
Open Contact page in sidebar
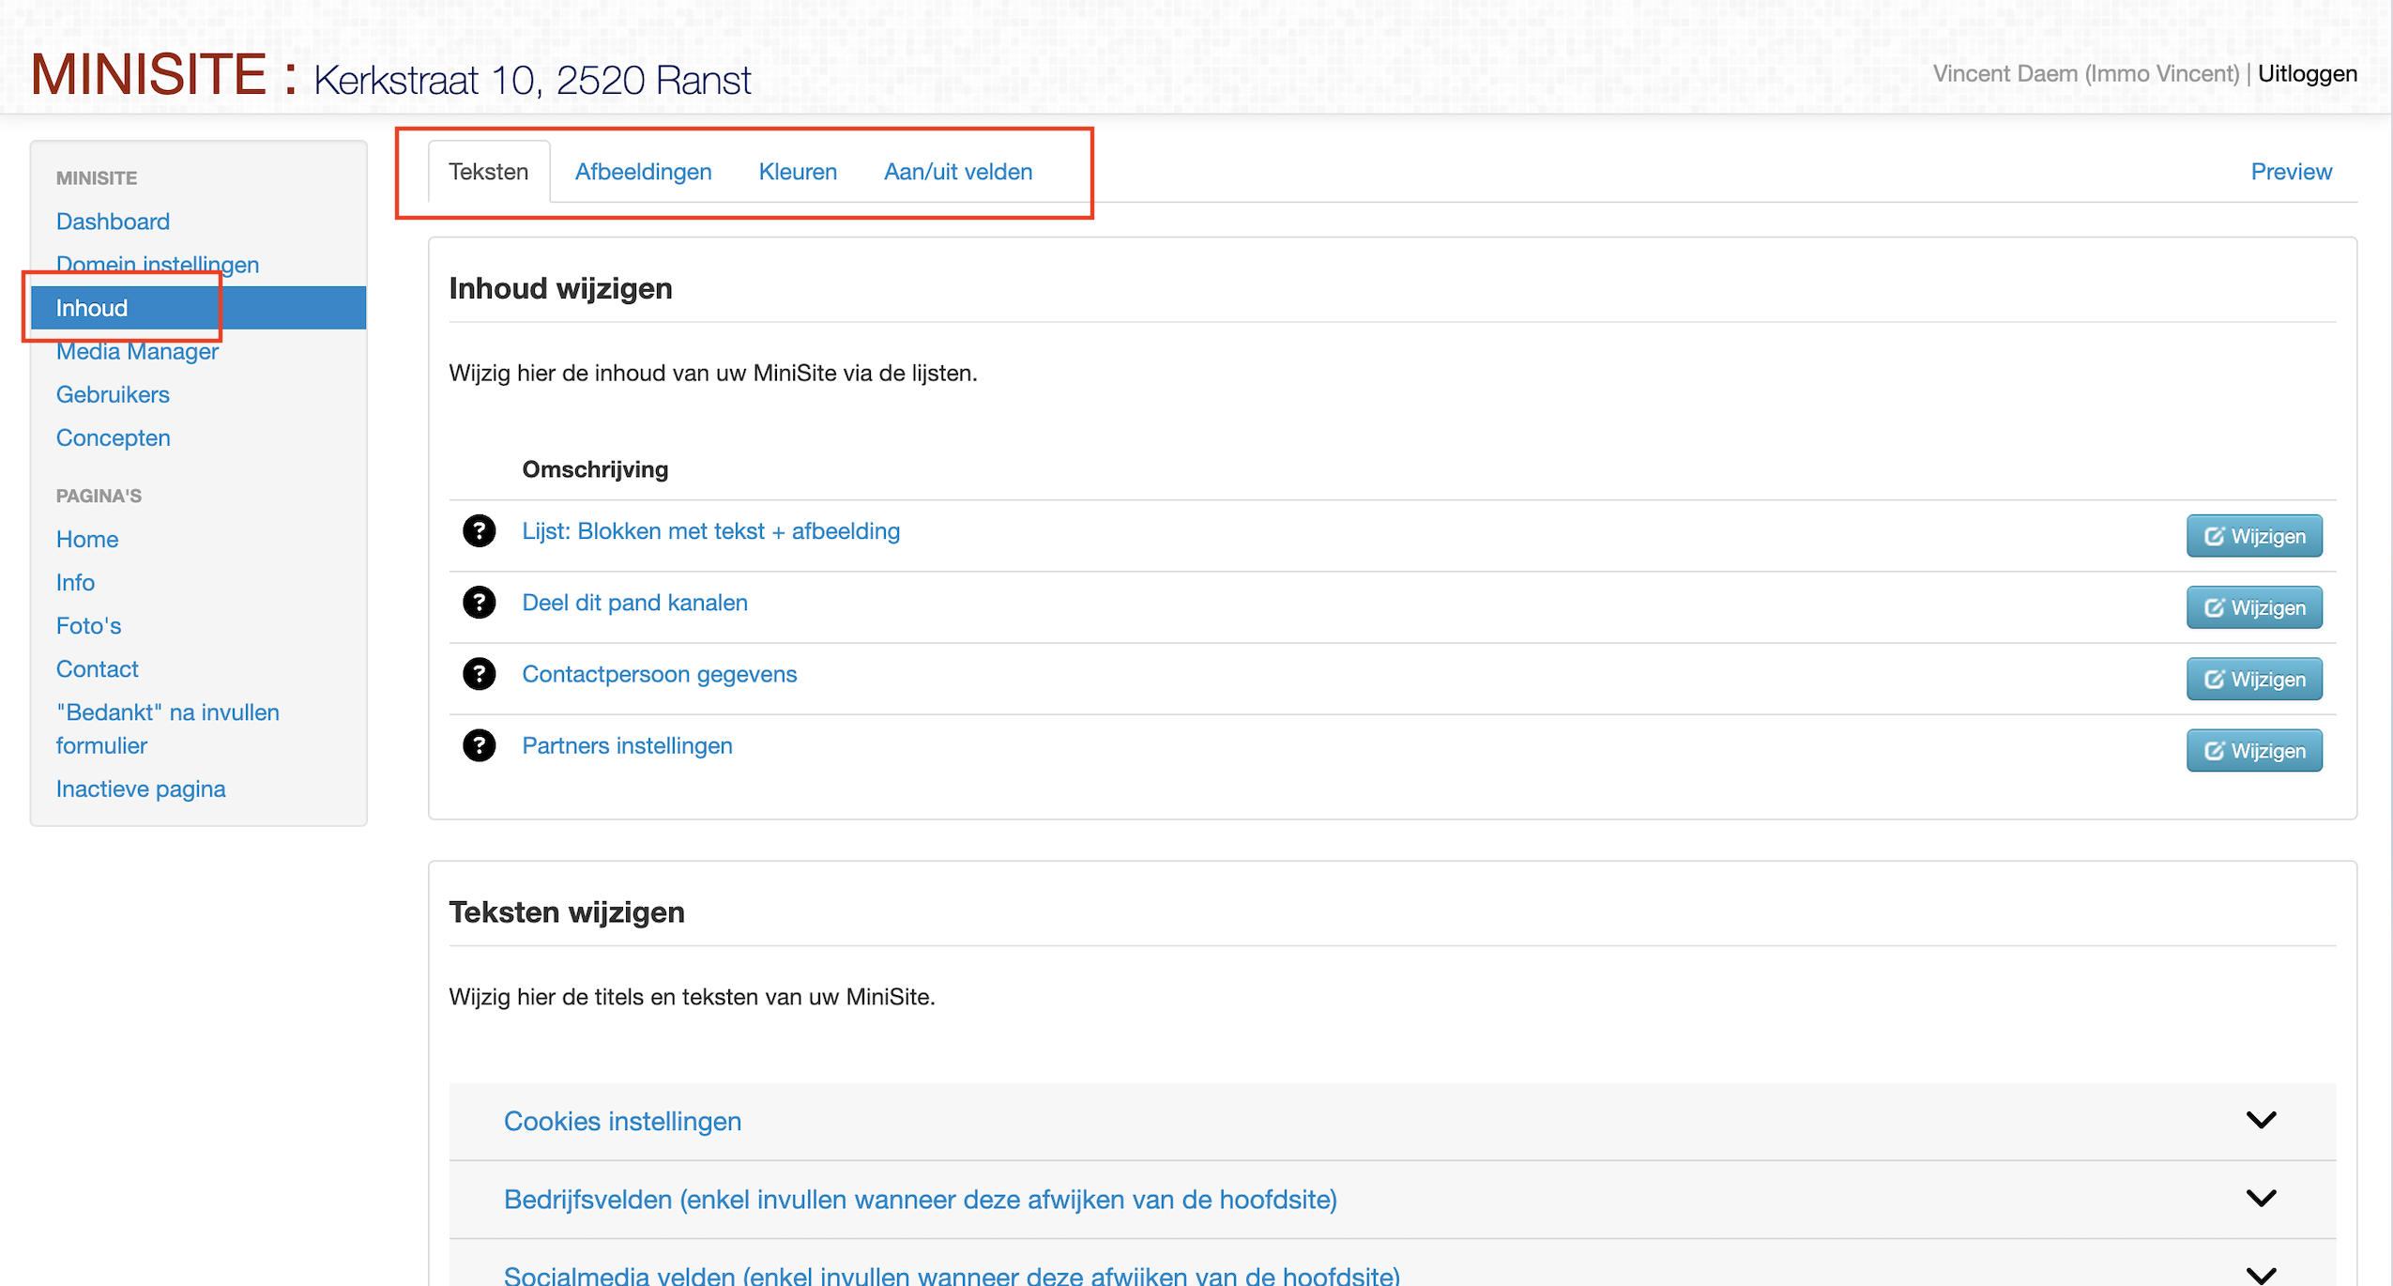point(97,668)
